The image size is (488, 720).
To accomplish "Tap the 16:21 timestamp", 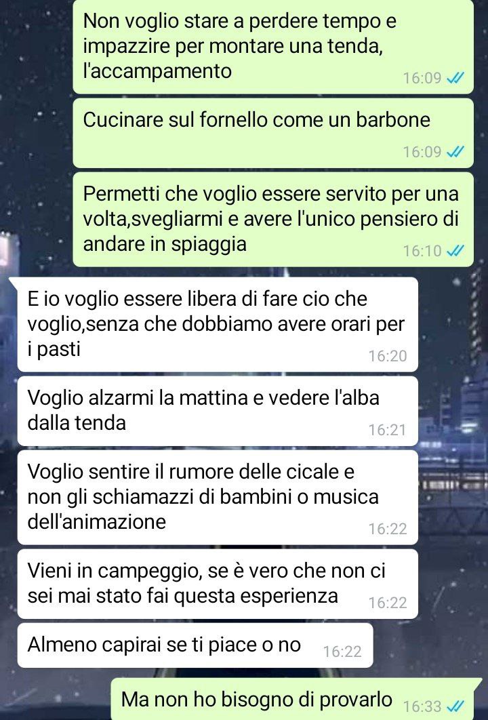I will (x=388, y=430).
